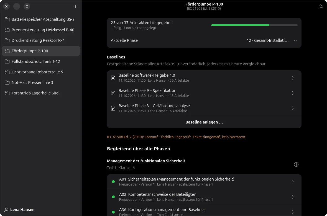Click the folder icon beside Füllstandsschutz Tank T-12
The width and height of the screenshot is (327, 216).
pyautogui.click(x=7, y=61)
